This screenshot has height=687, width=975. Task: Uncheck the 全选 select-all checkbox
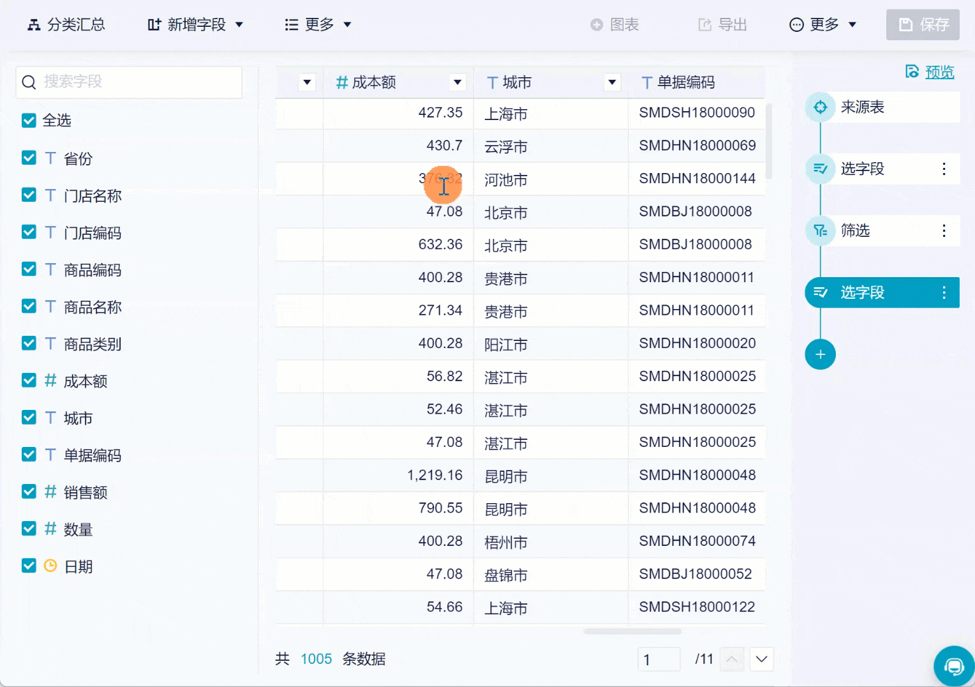coord(28,120)
